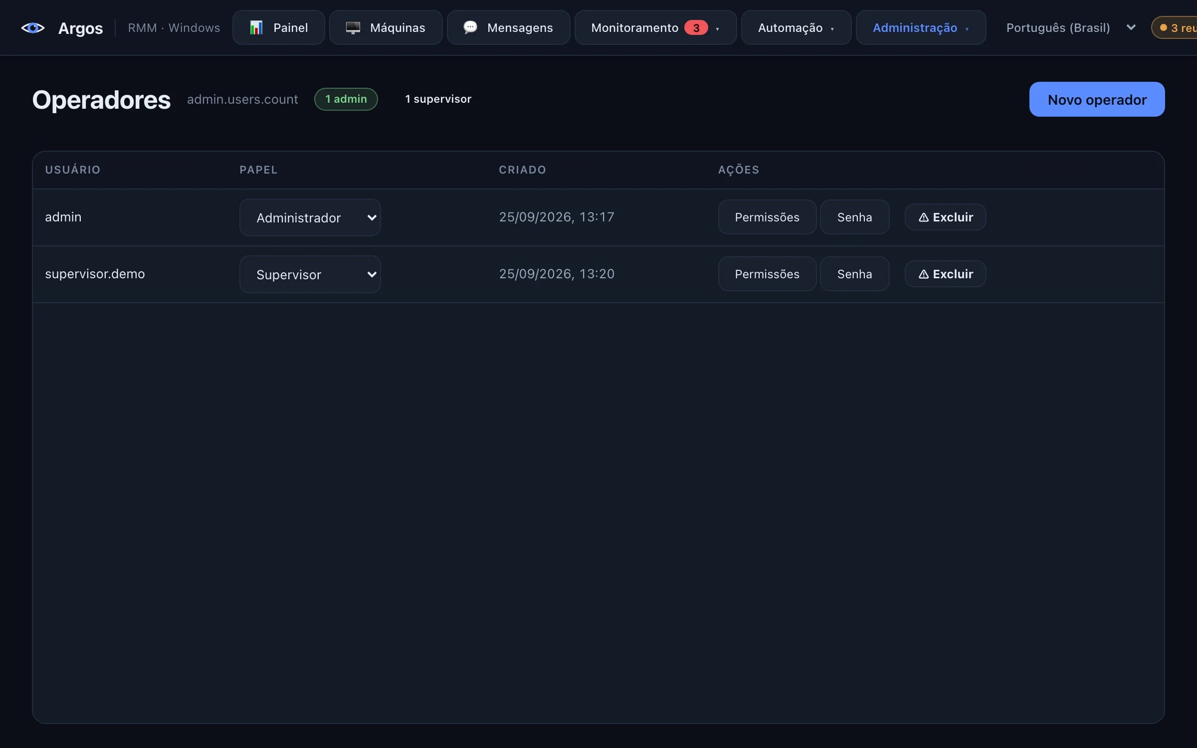This screenshot has height=748, width=1197.
Task: Open the Painel tab
Action: (278, 28)
